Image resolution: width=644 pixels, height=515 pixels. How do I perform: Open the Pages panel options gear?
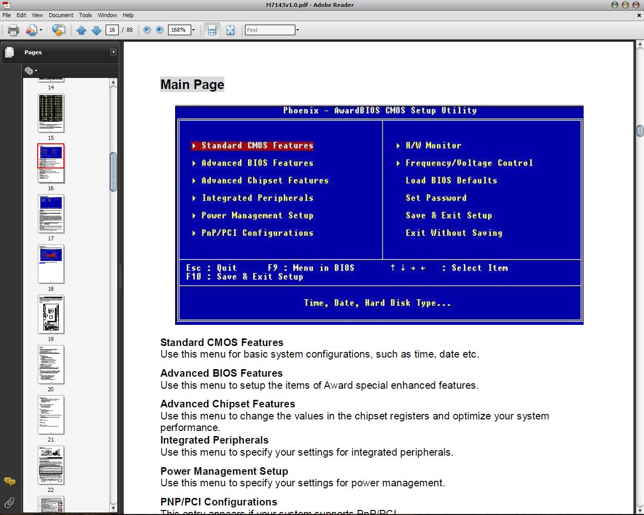(x=31, y=71)
